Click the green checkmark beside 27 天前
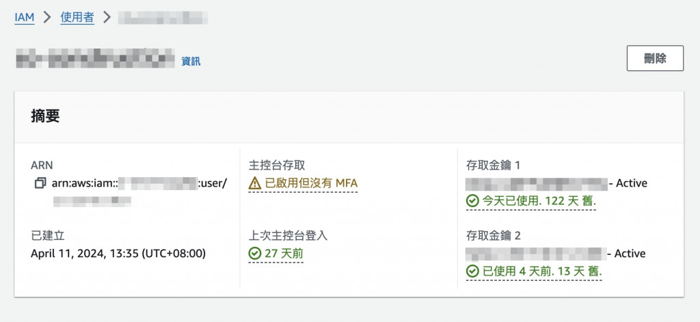The width and height of the screenshot is (700, 322). (x=255, y=254)
